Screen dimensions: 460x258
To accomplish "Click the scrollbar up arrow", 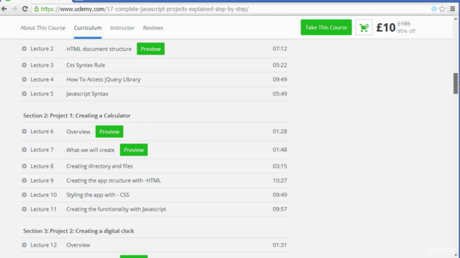I will click(455, 19).
